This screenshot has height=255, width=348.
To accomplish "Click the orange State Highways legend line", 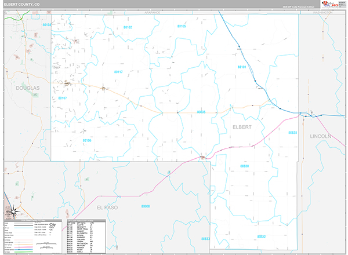I will [x=24, y=245].
